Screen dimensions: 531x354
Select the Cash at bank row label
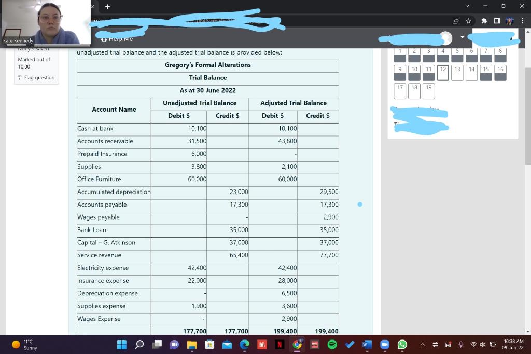(95, 129)
